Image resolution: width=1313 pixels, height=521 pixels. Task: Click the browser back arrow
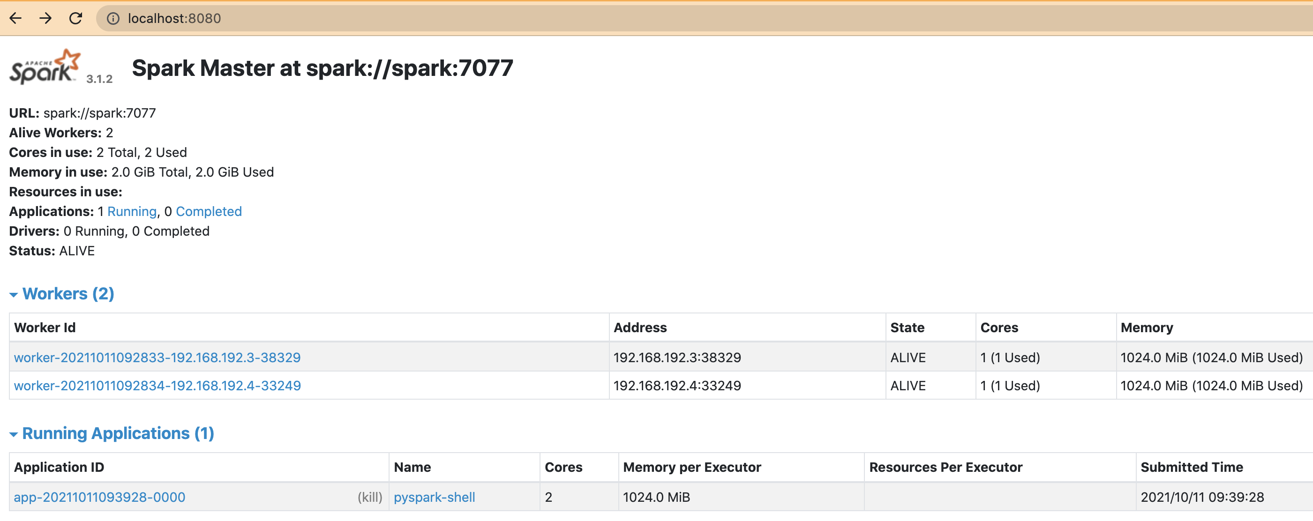click(16, 18)
